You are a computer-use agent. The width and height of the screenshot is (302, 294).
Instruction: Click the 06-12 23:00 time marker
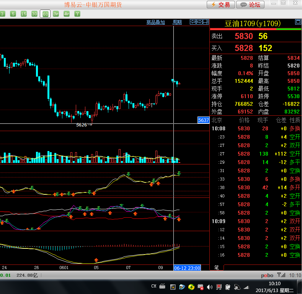coord(187,268)
